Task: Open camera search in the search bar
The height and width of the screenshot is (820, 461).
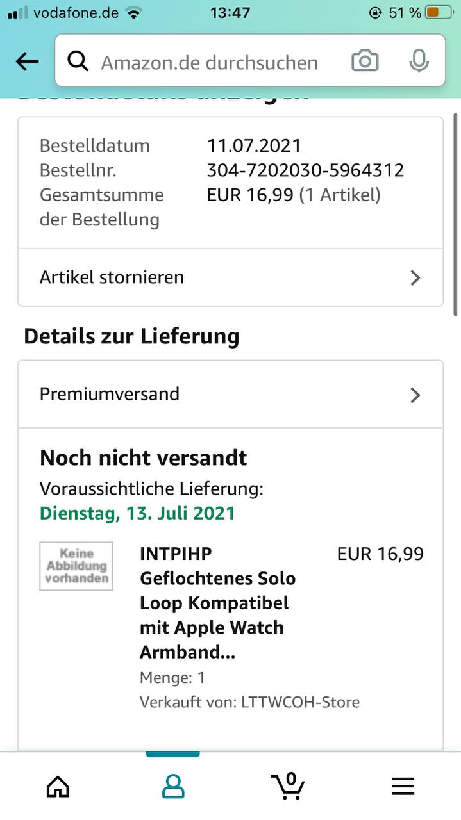Action: pos(365,61)
